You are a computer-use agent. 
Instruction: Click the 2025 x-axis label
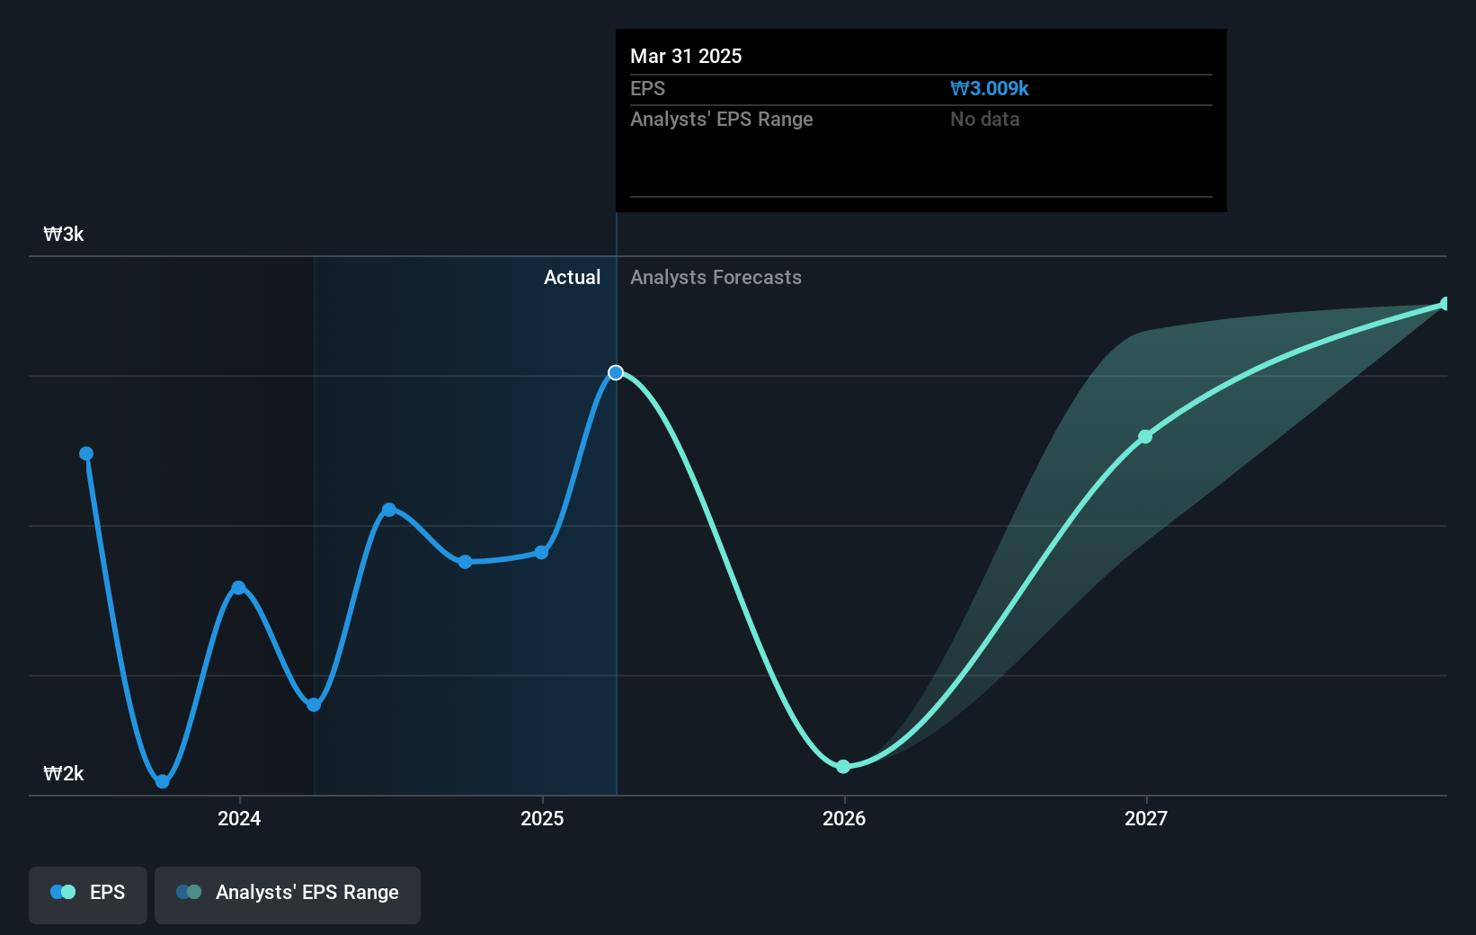tap(542, 818)
